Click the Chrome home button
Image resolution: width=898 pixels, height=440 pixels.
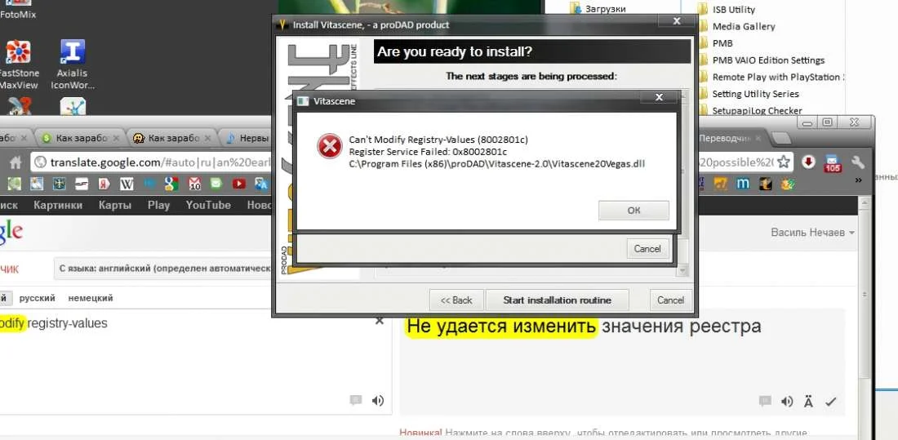click(x=16, y=162)
